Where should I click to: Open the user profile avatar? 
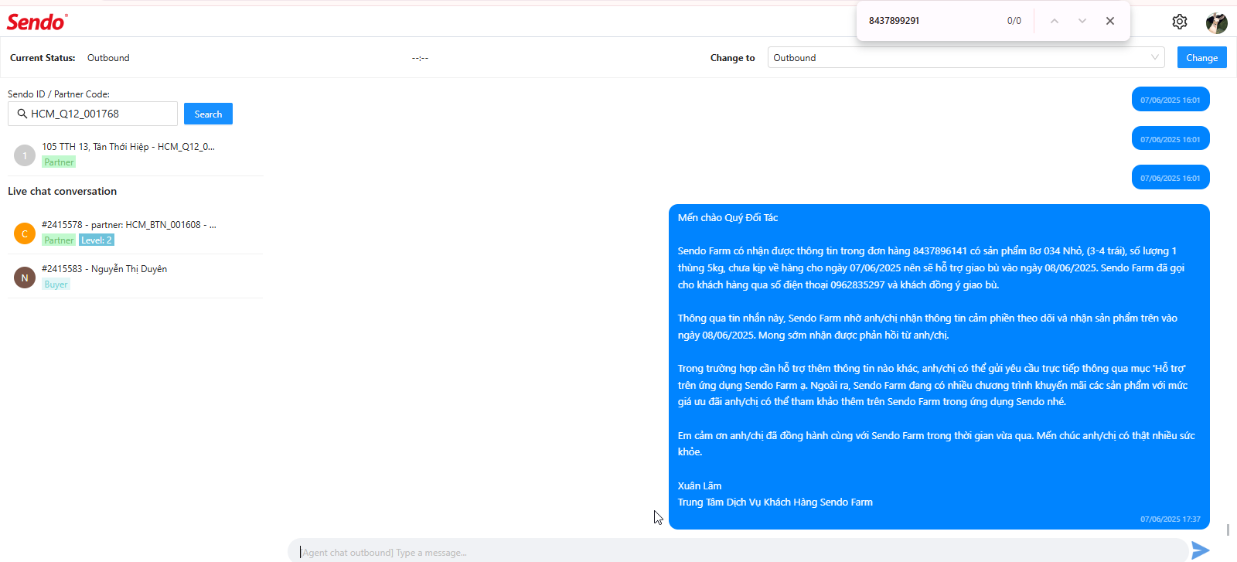point(1217,22)
